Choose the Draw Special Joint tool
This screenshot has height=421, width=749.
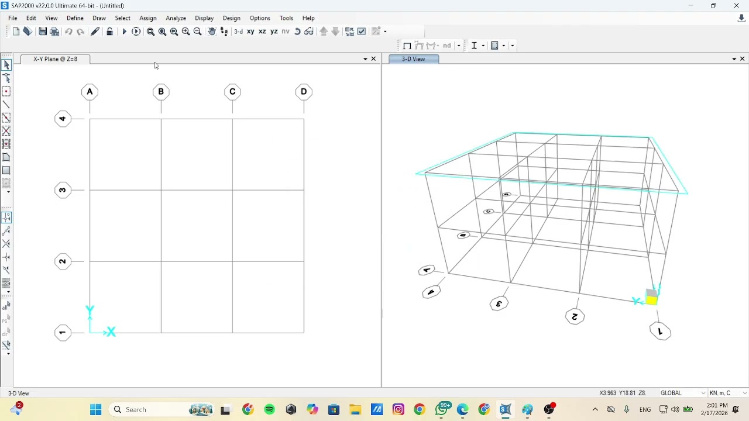click(x=6, y=91)
